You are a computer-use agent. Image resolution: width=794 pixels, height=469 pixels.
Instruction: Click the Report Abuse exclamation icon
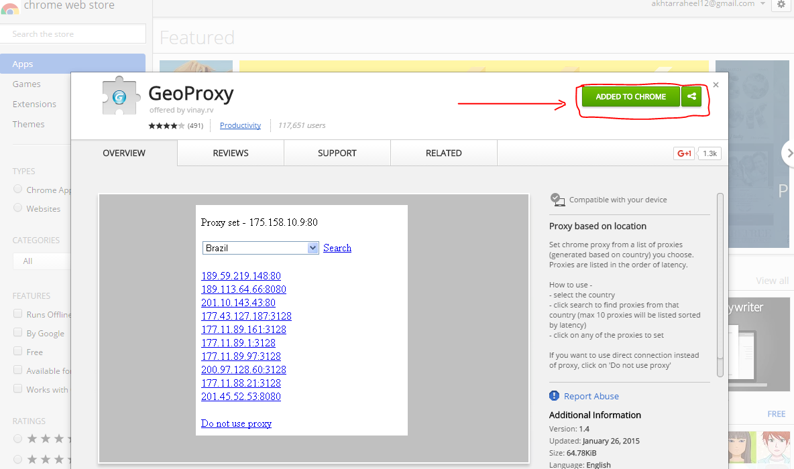pos(554,396)
